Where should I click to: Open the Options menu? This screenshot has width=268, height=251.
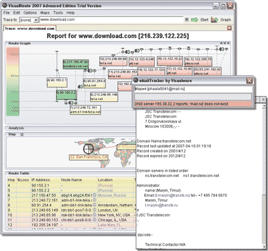[30, 13]
